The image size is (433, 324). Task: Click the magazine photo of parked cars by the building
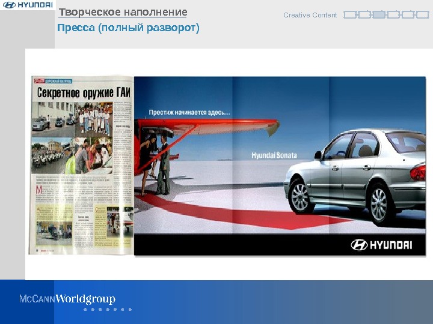(54, 119)
